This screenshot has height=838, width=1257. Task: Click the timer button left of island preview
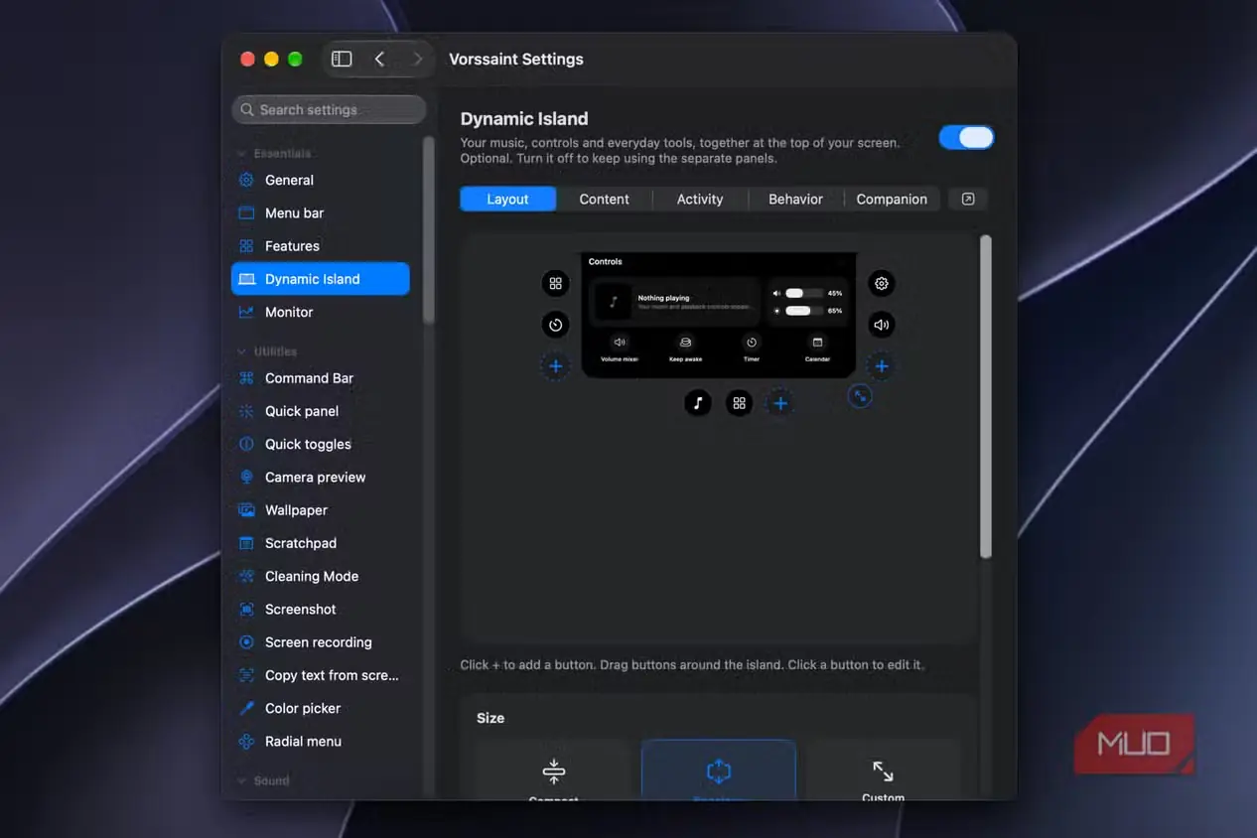click(556, 325)
